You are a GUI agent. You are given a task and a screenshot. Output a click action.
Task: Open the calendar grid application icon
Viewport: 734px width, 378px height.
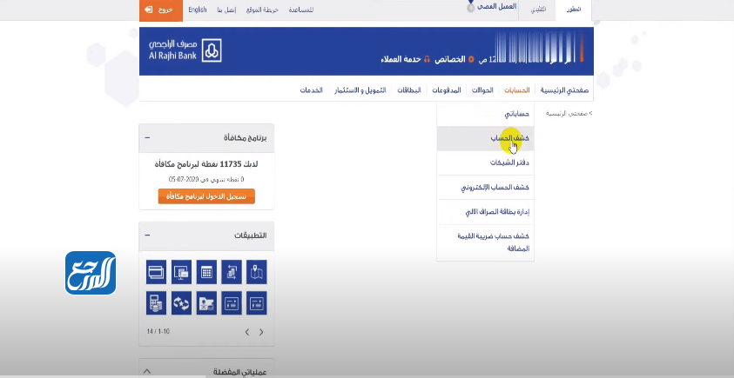(x=206, y=272)
